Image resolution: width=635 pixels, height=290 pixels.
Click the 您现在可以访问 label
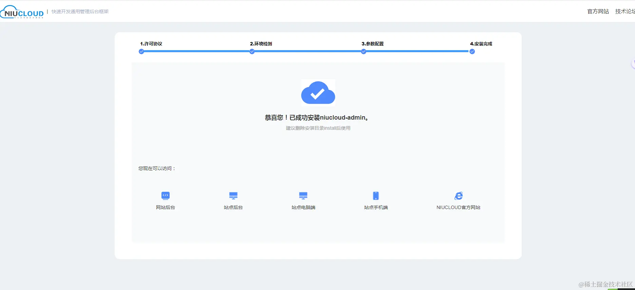[x=157, y=168]
